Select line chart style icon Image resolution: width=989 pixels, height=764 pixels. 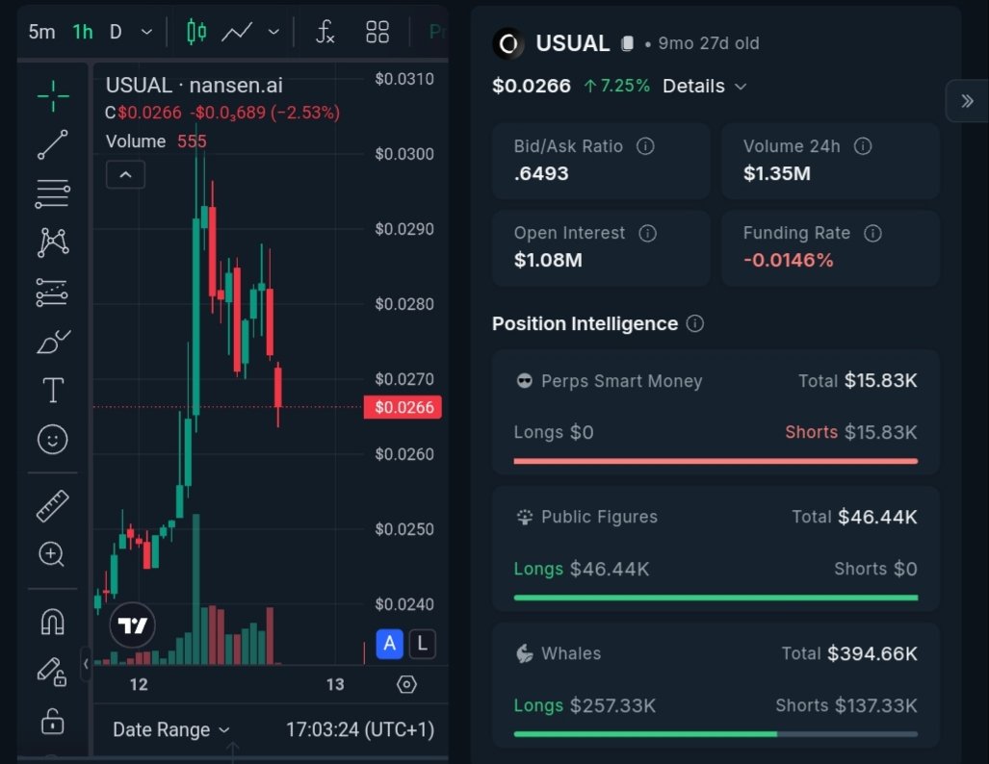237,32
